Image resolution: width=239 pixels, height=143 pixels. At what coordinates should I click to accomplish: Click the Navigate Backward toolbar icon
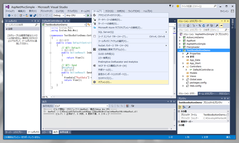coord(9,15)
